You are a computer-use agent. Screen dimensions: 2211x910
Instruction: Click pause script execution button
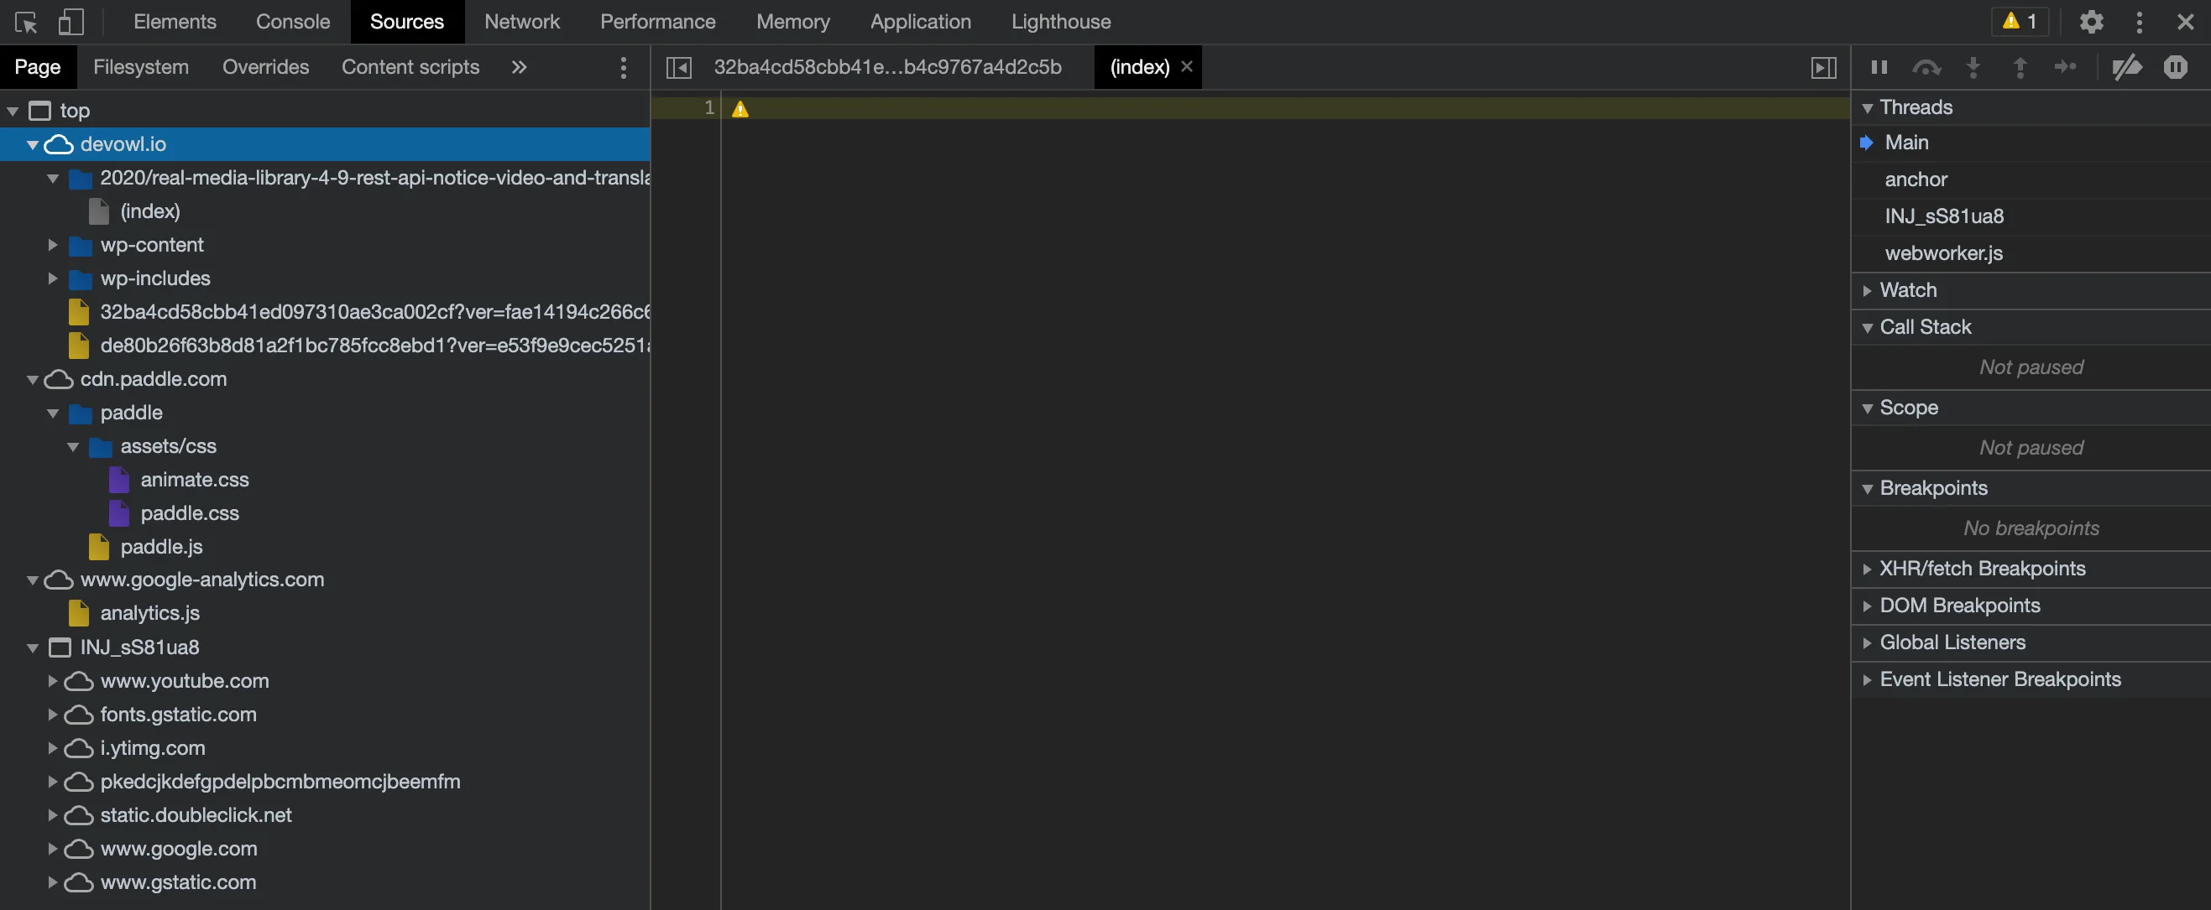(x=1879, y=68)
